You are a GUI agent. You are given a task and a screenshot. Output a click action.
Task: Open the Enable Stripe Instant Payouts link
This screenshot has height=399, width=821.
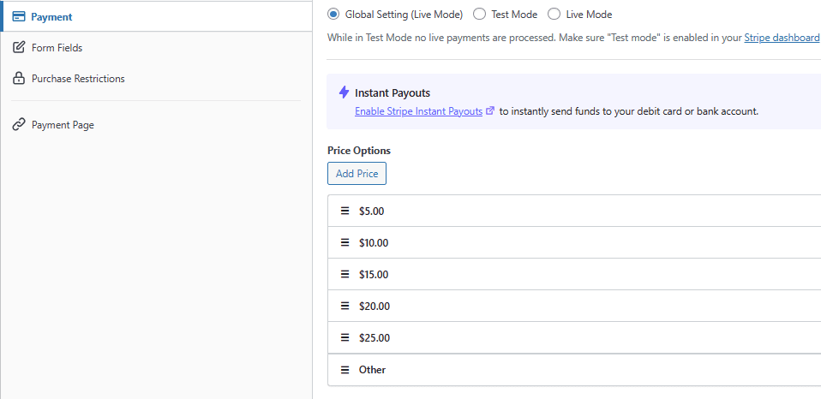[x=418, y=111]
